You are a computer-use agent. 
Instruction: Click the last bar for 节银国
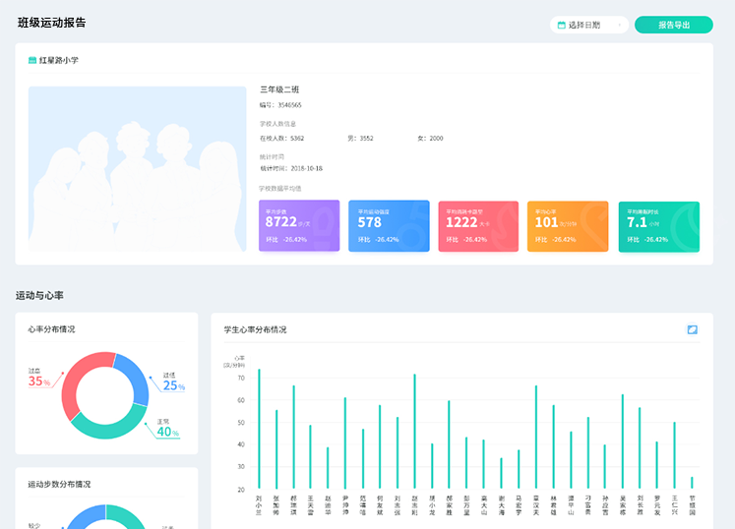coord(692,482)
